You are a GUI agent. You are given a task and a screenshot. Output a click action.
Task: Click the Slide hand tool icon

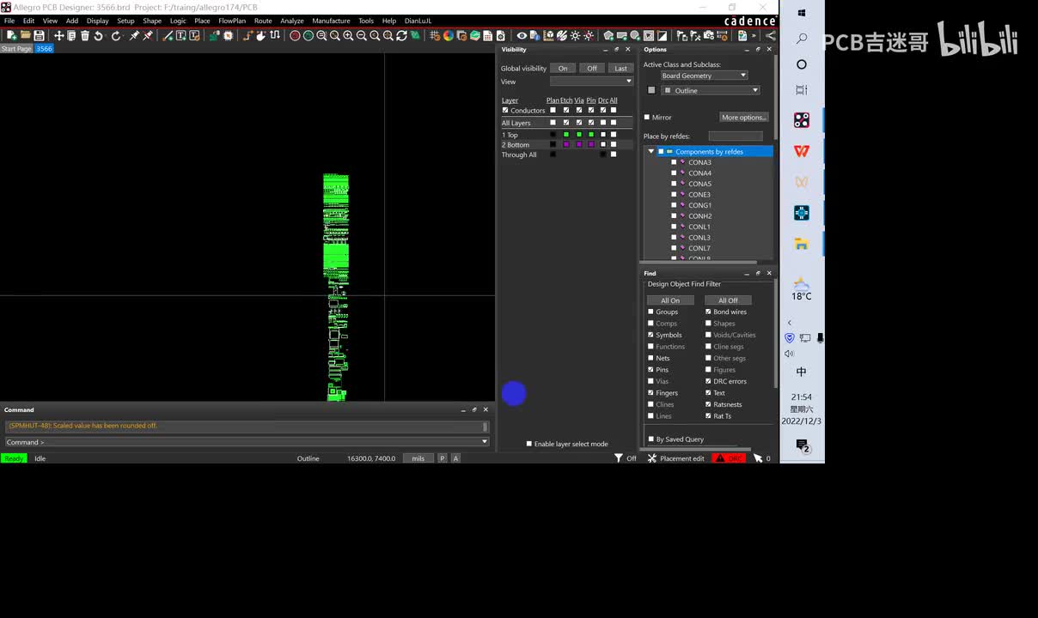[260, 35]
